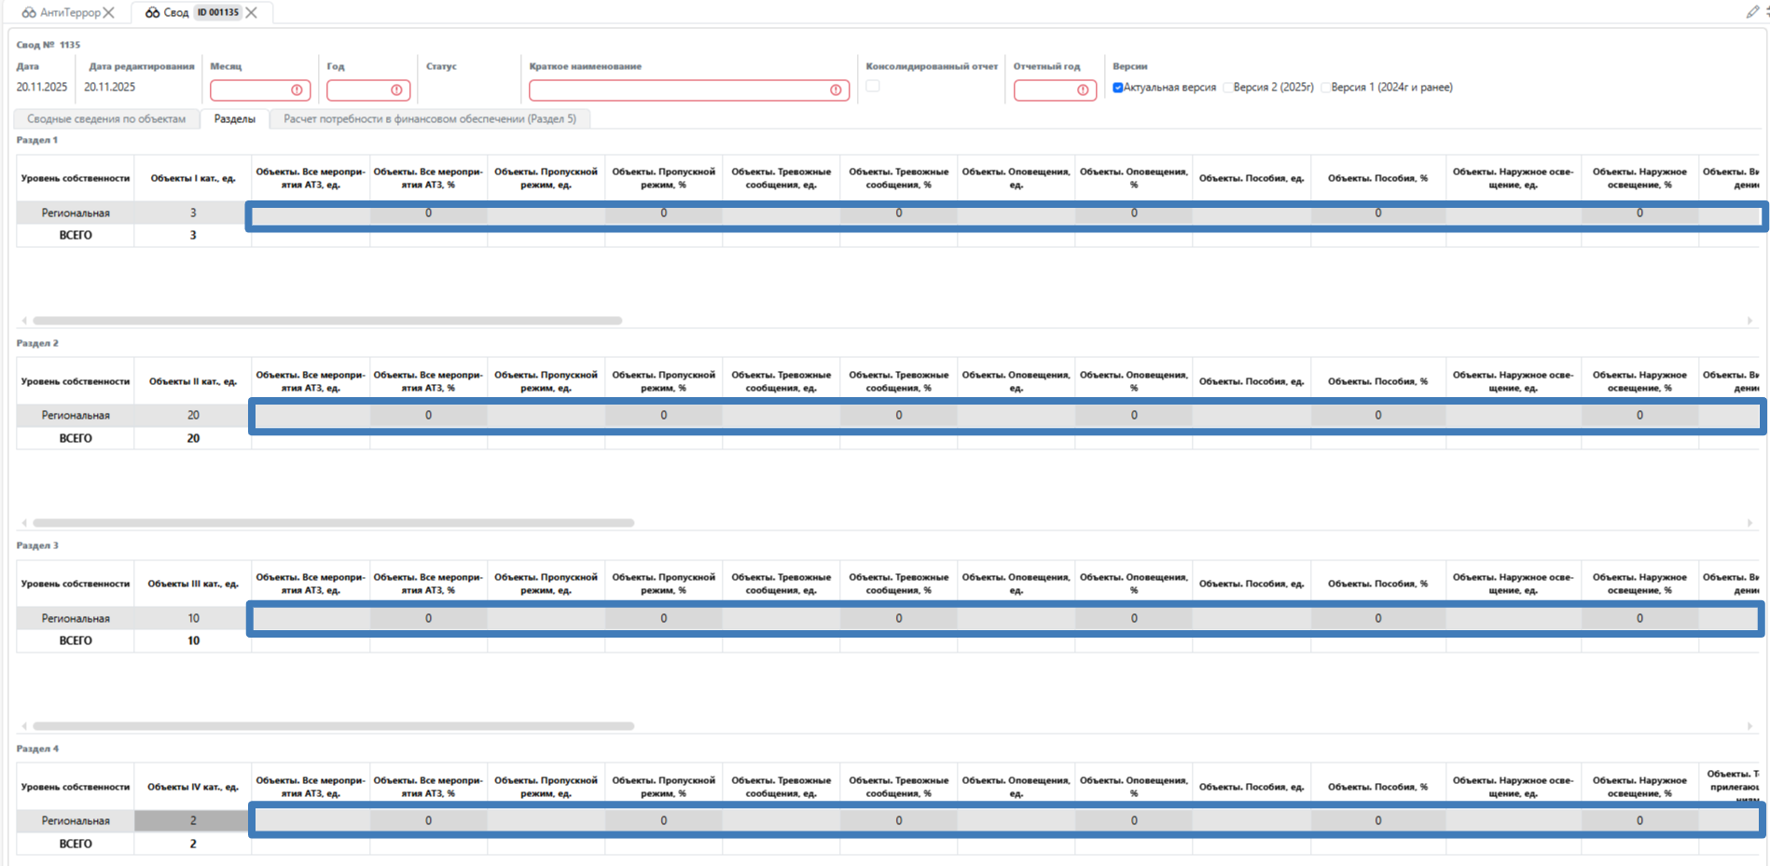The height and width of the screenshot is (866, 1770).
Task: Close the АнтиТеррор tab with its X
Action: pos(109,13)
